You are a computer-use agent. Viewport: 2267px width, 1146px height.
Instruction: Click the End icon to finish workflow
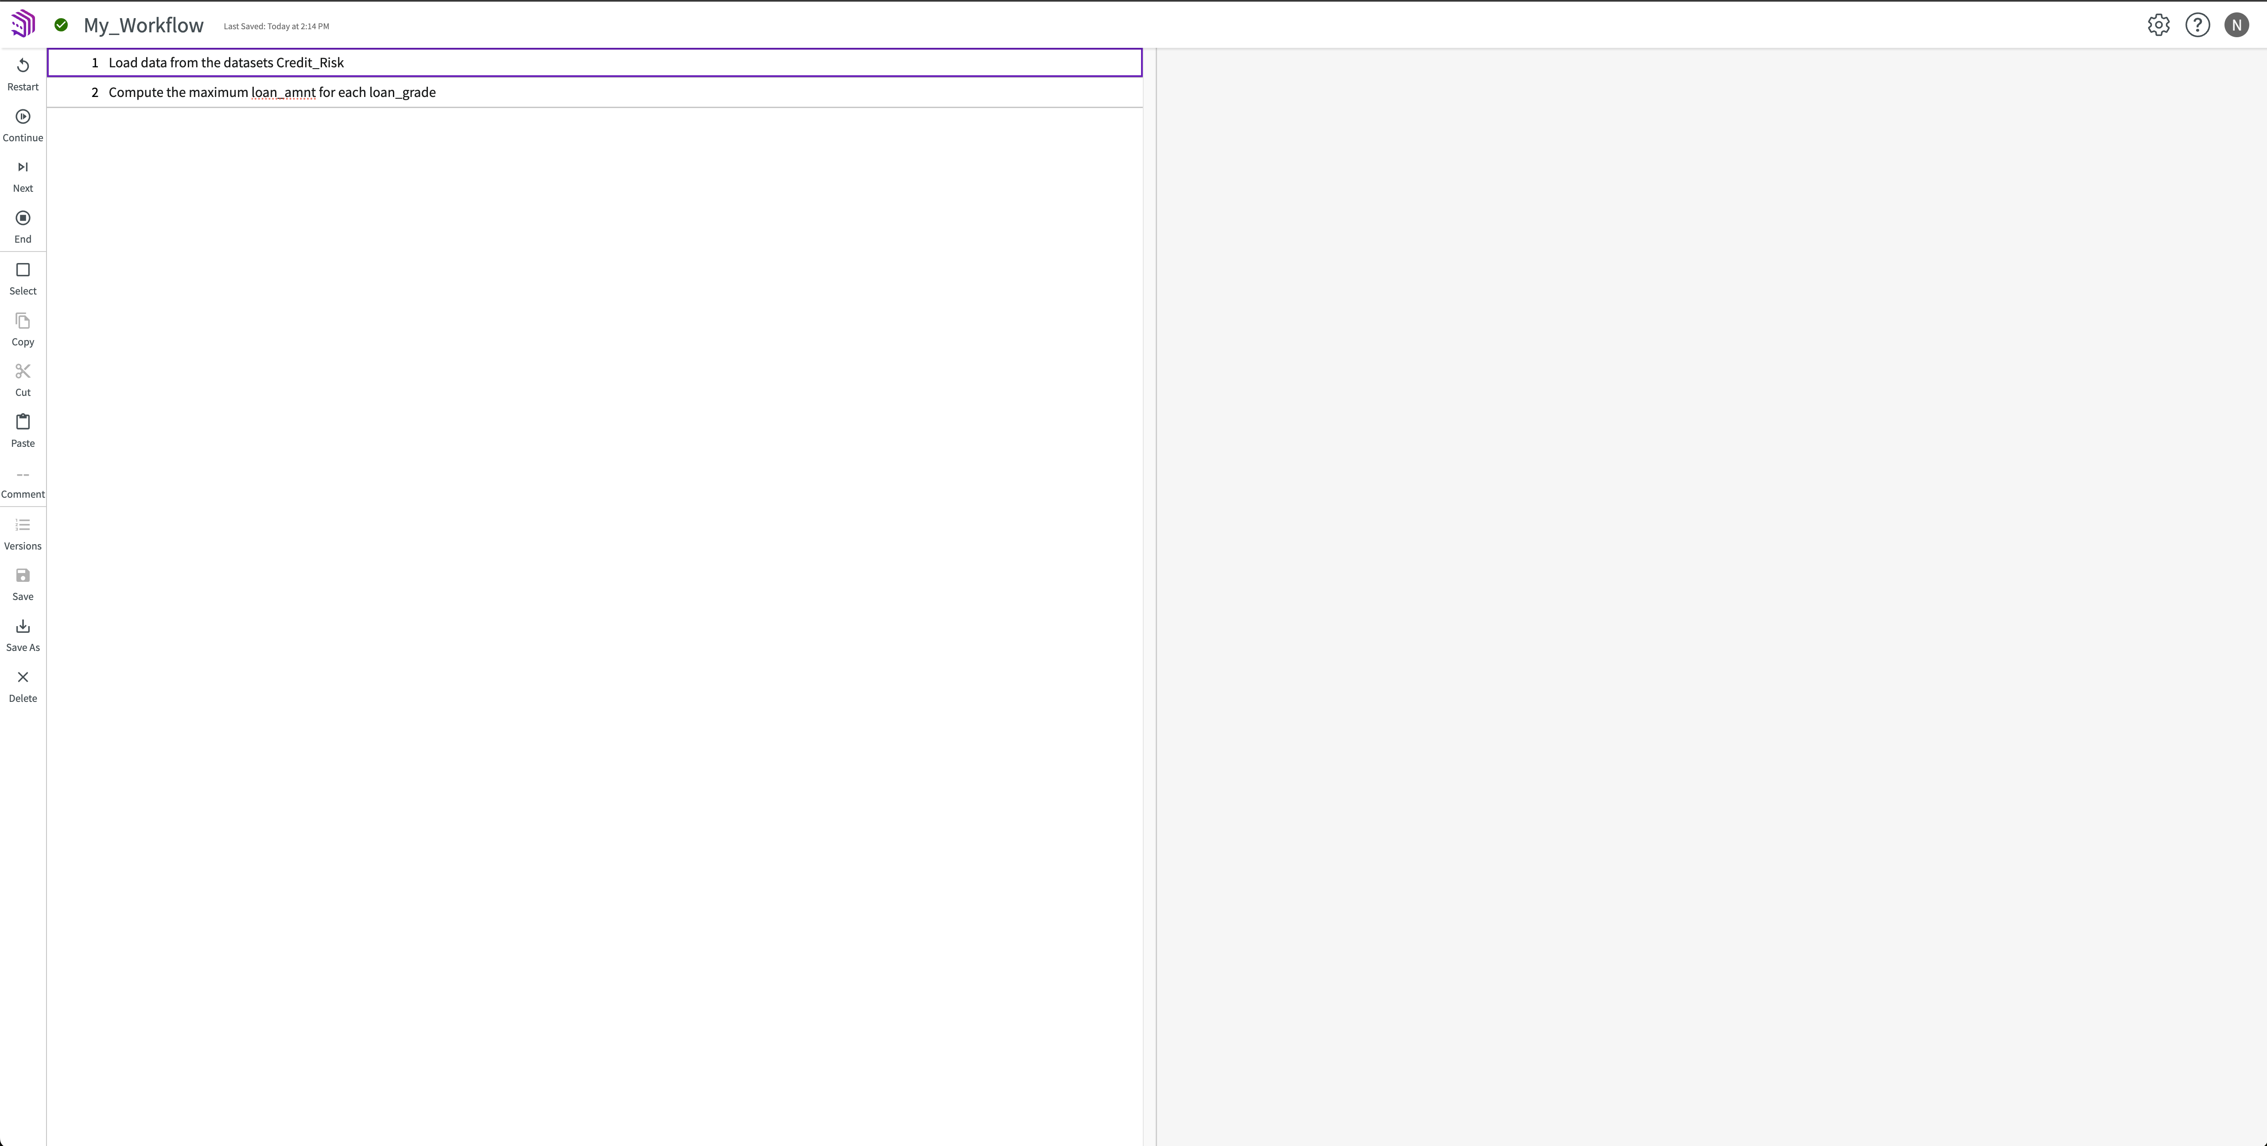coord(22,218)
